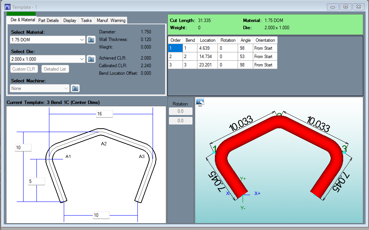Open the Tasks tab
369x230 pixels.
[x=86, y=20]
